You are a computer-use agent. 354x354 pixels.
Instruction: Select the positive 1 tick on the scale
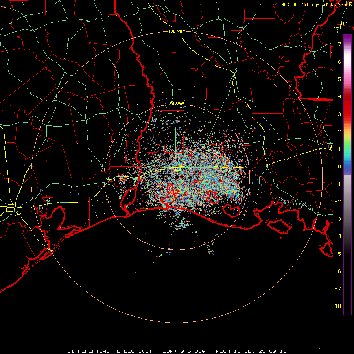(339, 149)
